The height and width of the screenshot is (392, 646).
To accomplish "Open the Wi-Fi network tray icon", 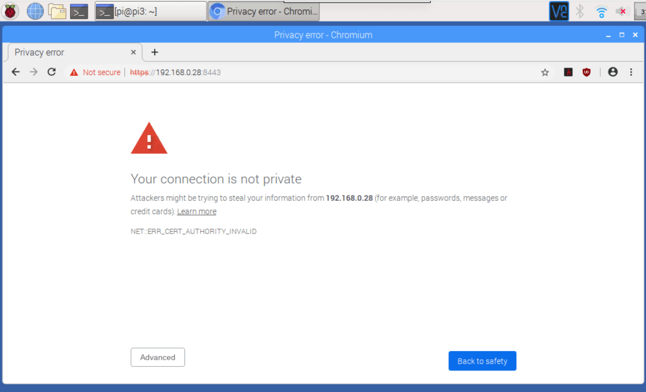I will point(601,11).
